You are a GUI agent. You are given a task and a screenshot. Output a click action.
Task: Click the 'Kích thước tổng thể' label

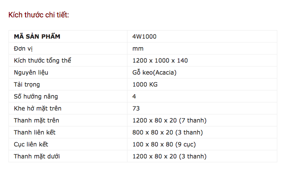(x=42, y=61)
